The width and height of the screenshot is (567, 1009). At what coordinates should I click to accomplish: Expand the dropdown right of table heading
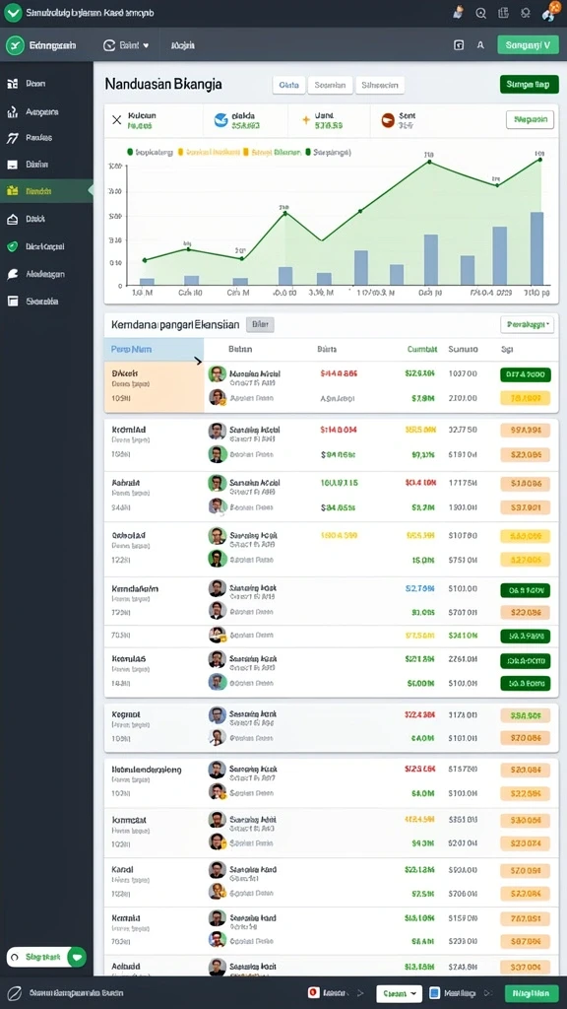(x=528, y=324)
